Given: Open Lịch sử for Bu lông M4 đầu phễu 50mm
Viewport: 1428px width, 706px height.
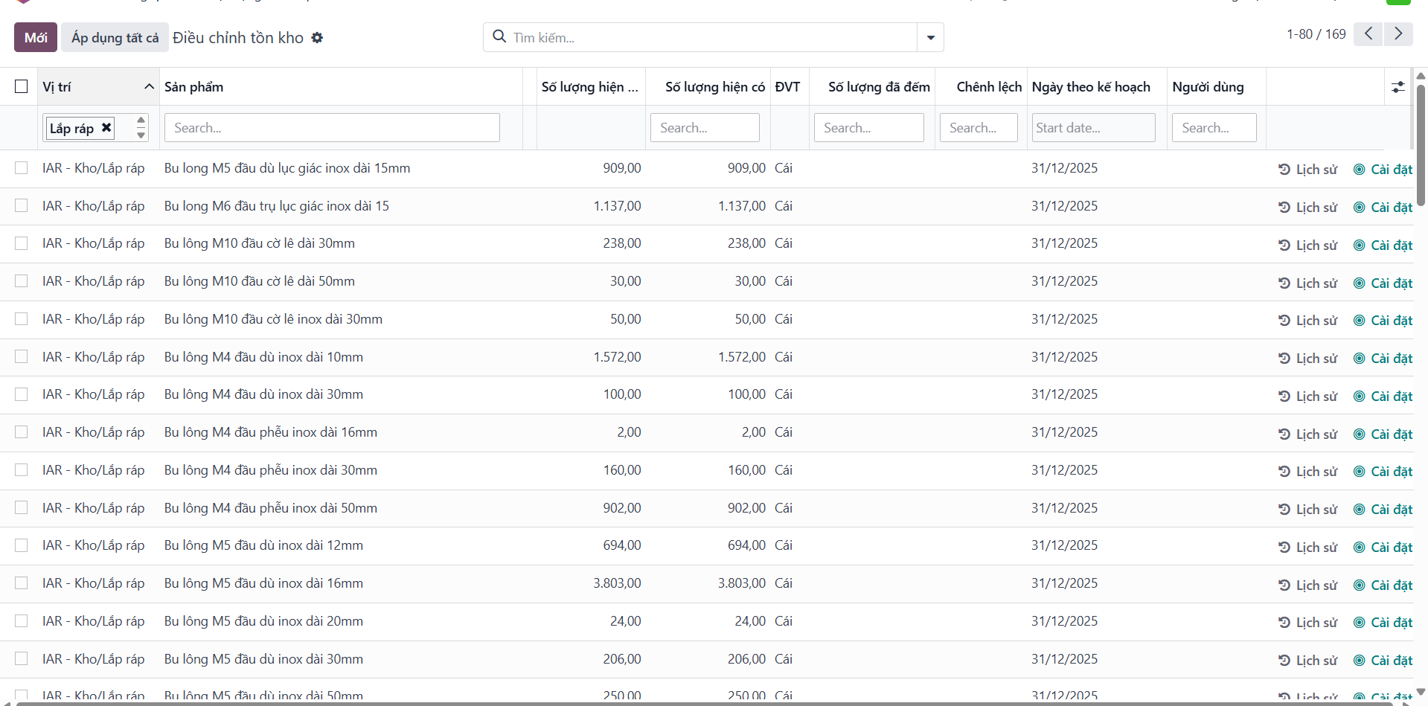Looking at the screenshot, I should pyautogui.click(x=1307, y=510).
